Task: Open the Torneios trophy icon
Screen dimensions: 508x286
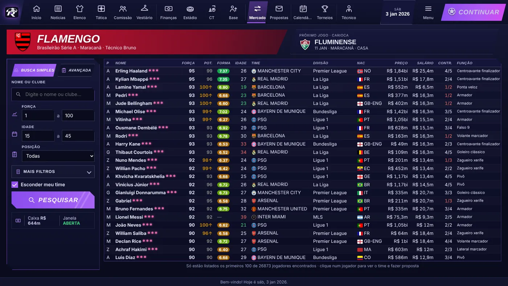Action: pyautogui.click(x=325, y=9)
